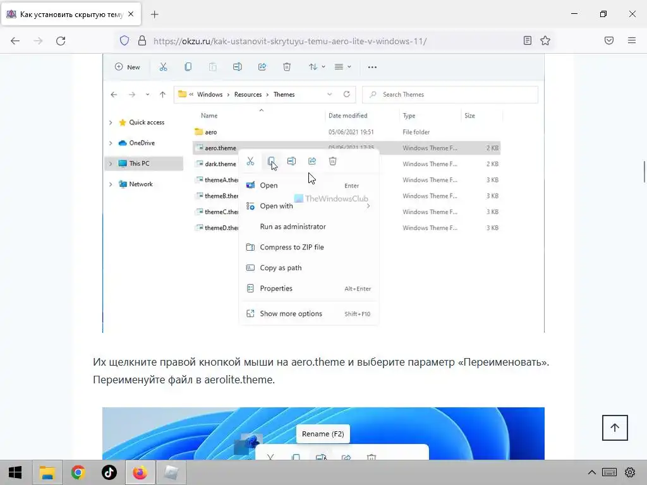Click the Share icon in Explorer toolbar

(262, 67)
